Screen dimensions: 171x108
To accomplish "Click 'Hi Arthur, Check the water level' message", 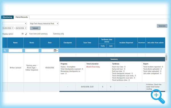I will (x=154, y=87).
